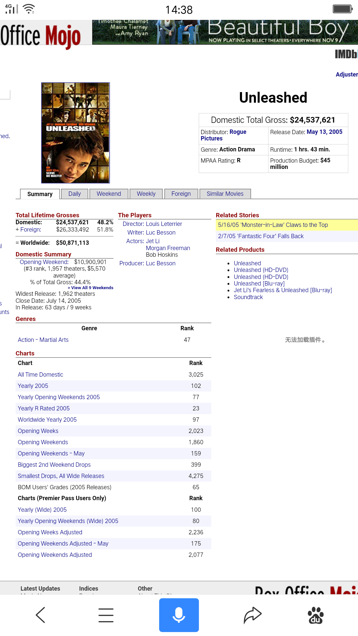358x636 pixels.
Task: Open Biggest 2nd Weekend Drops chart
Action: pyautogui.click(x=54, y=465)
